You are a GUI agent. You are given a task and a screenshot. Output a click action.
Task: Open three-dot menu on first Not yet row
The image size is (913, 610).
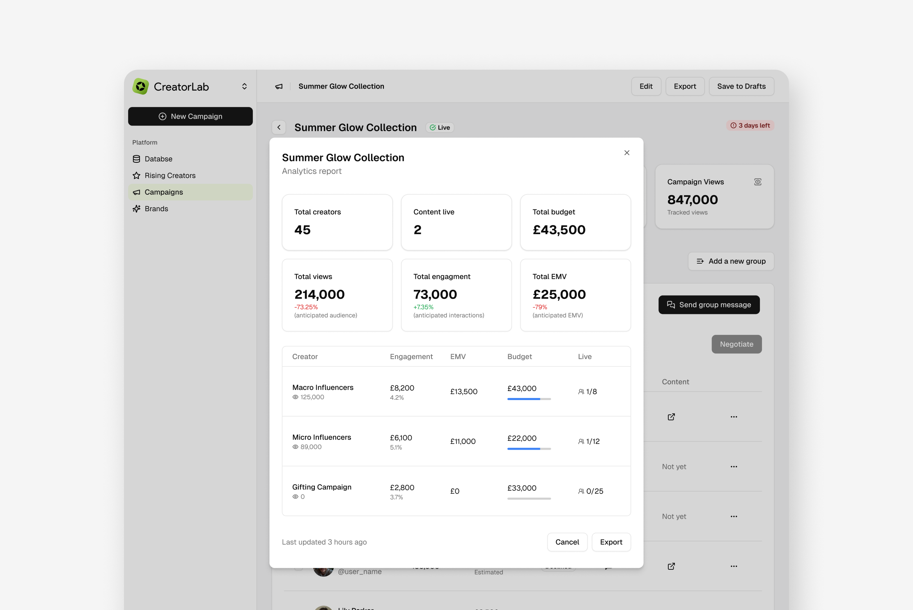(x=734, y=467)
